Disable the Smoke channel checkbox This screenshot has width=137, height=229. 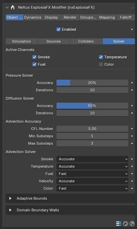[x=34, y=57]
